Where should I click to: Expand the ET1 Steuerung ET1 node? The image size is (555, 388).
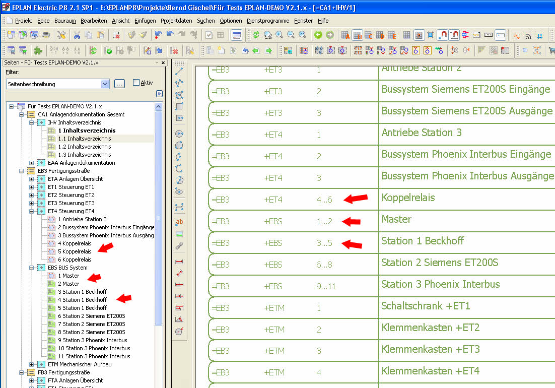tap(32, 187)
